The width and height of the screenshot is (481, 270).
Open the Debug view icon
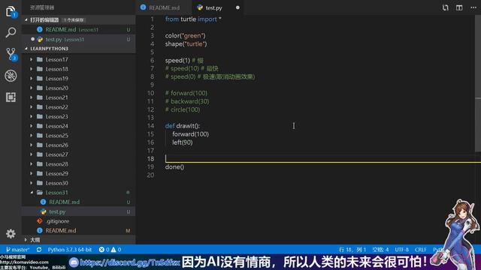pyautogui.click(x=11, y=76)
